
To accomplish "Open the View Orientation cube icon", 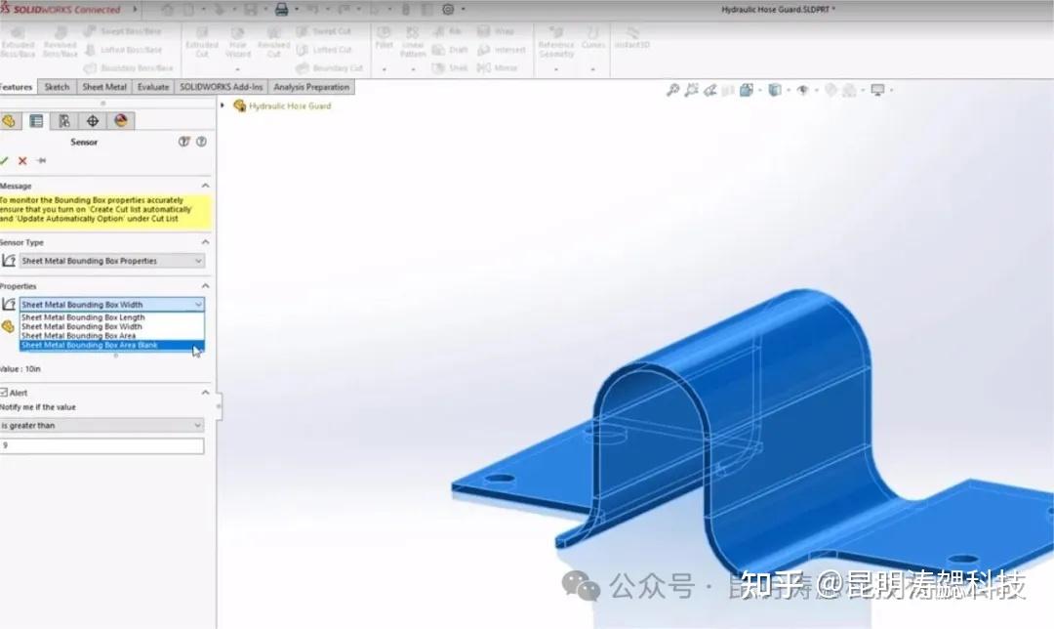I will click(x=747, y=90).
